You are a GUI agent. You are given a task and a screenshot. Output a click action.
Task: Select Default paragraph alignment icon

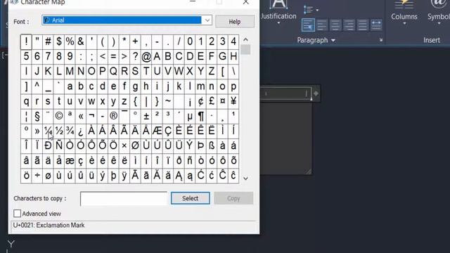point(308,25)
